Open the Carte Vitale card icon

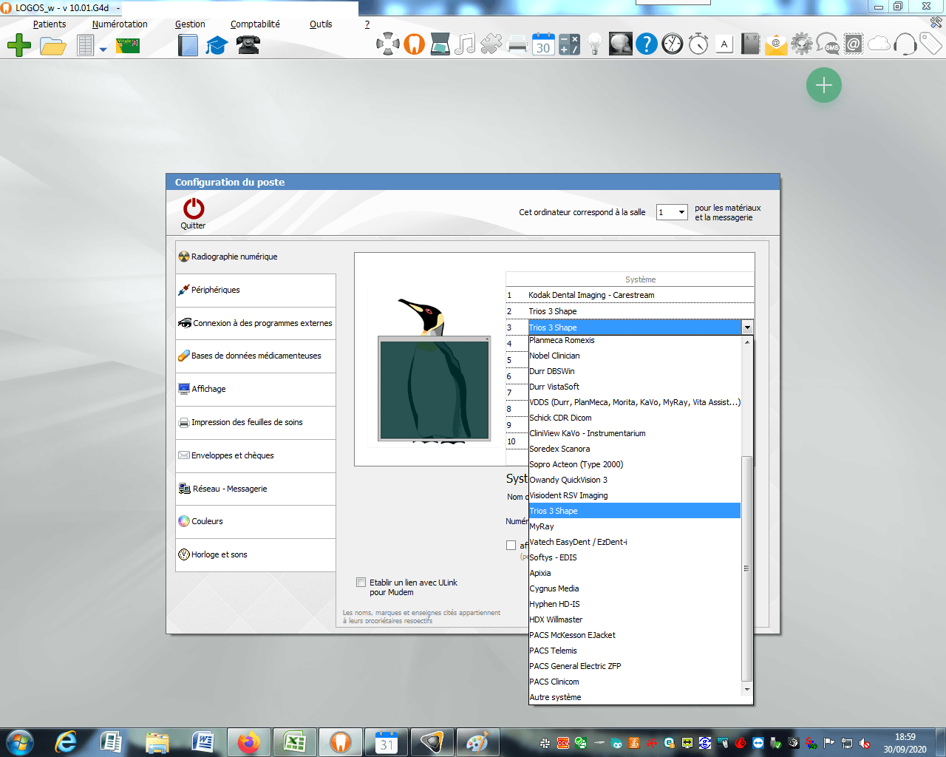[128, 45]
